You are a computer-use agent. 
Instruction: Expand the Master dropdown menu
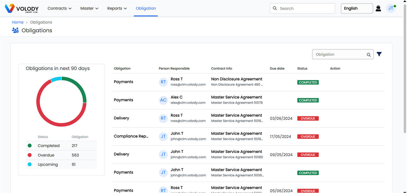pyautogui.click(x=89, y=8)
